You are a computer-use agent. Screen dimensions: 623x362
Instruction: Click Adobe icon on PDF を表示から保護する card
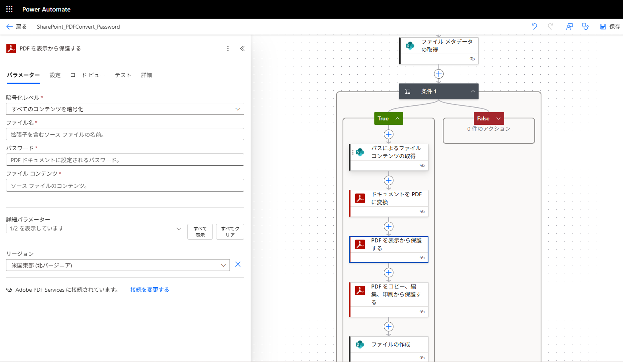(x=360, y=244)
